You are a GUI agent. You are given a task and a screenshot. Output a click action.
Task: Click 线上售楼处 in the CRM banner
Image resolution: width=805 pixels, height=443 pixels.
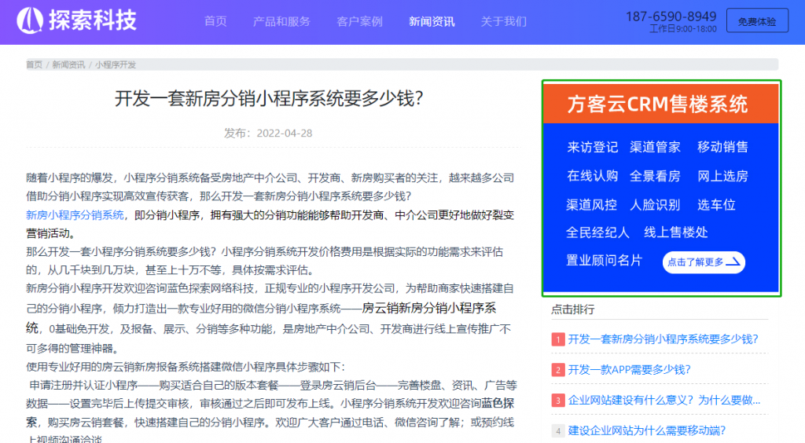(x=676, y=232)
